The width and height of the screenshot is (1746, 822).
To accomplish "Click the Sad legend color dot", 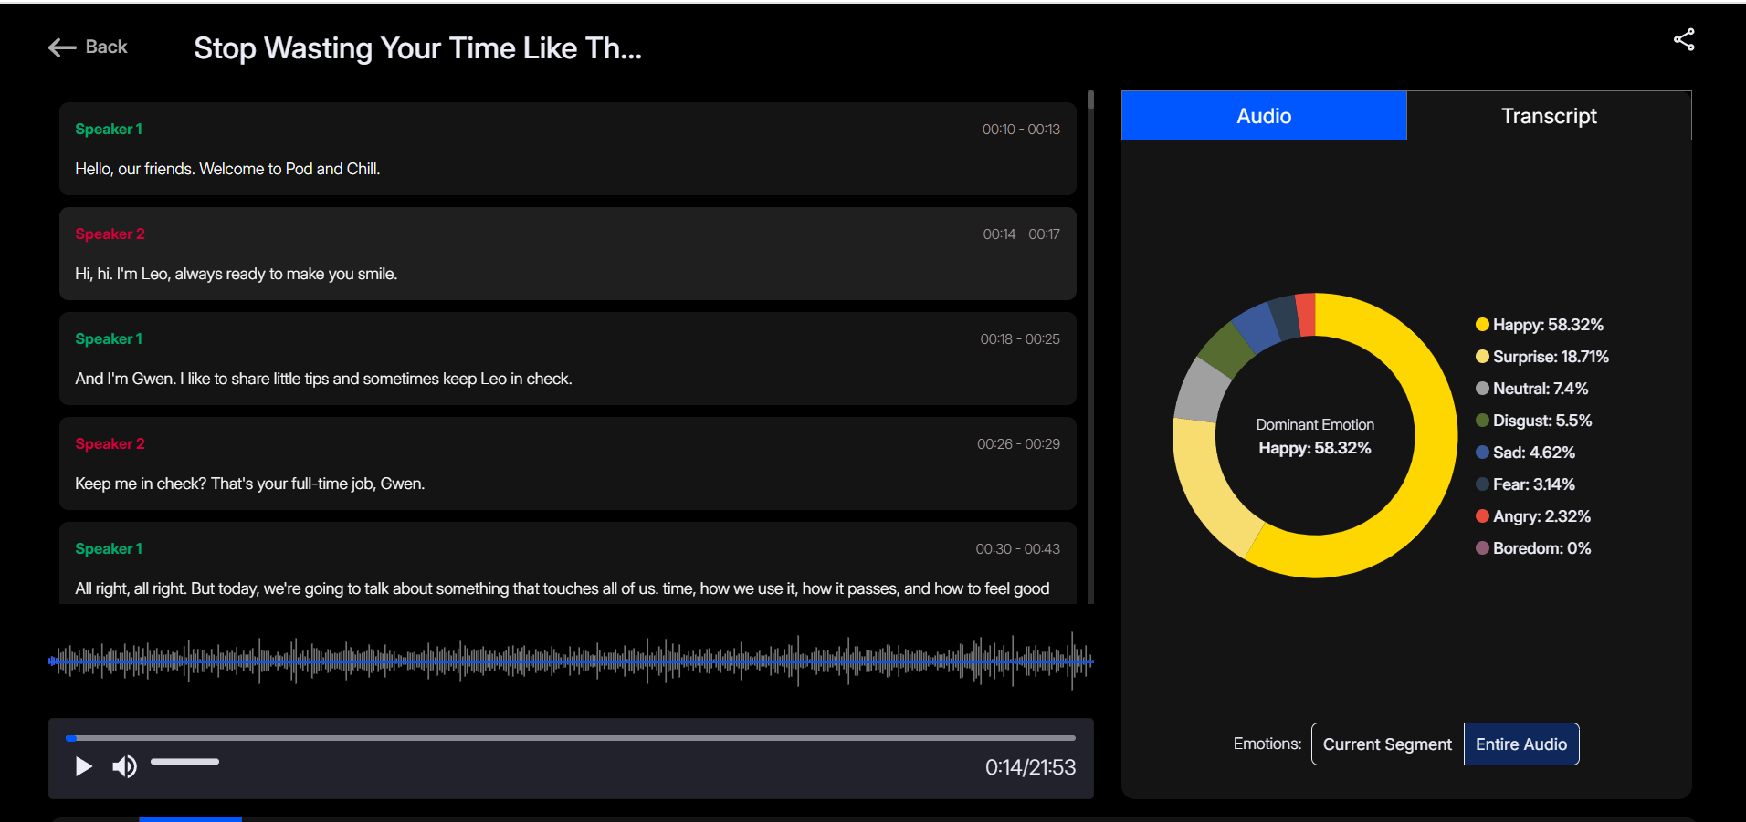I will (x=1482, y=453).
